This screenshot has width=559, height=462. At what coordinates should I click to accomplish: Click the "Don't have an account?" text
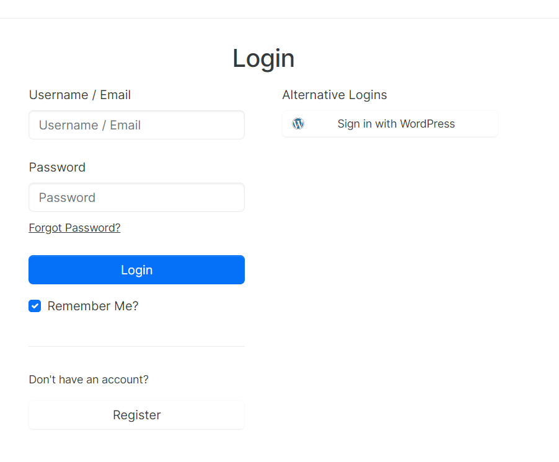[89, 380]
